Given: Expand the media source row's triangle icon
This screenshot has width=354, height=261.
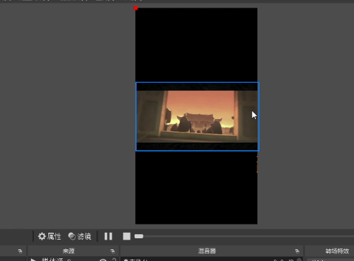Looking at the screenshot, I should click(x=33, y=260).
